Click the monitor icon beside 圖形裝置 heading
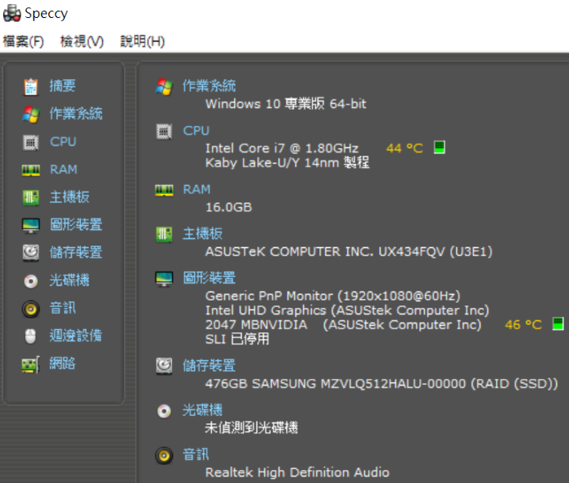The width and height of the screenshot is (569, 483). [x=164, y=278]
